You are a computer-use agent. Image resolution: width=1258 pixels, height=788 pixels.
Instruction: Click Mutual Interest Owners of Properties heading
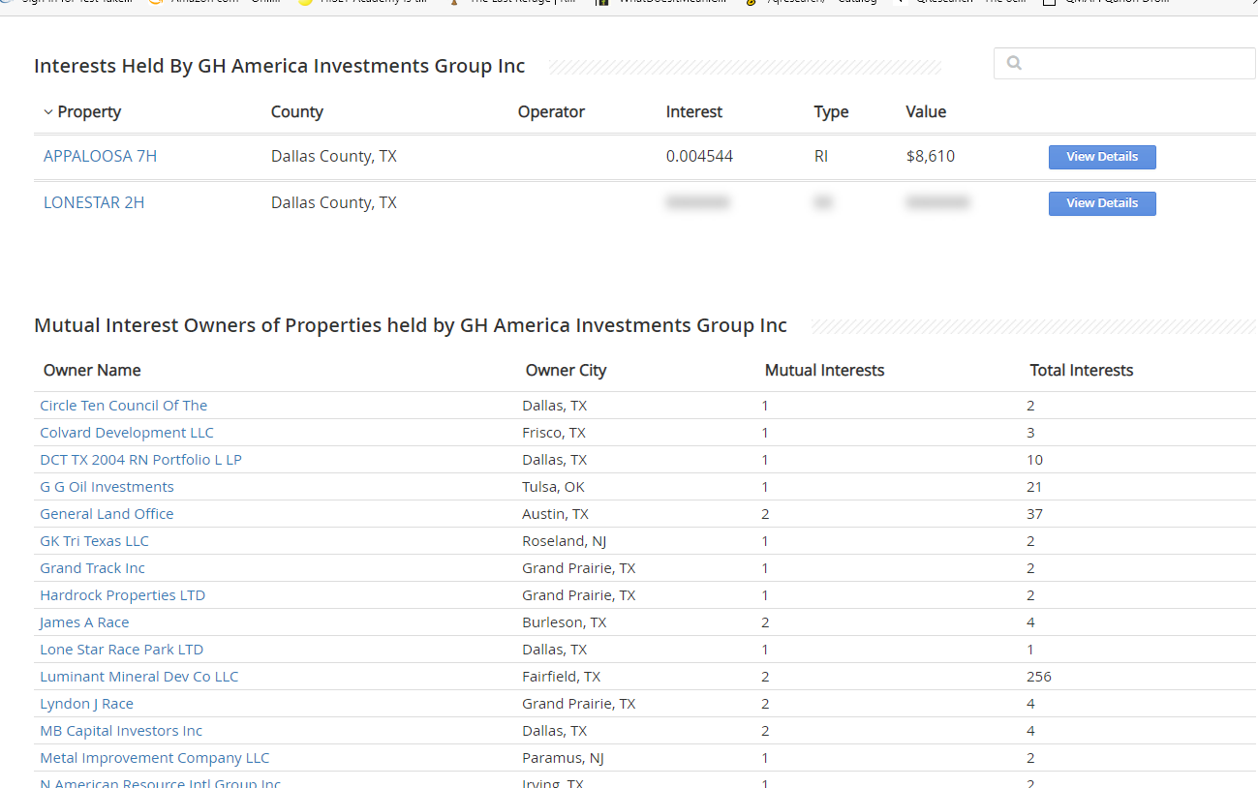coord(411,325)
